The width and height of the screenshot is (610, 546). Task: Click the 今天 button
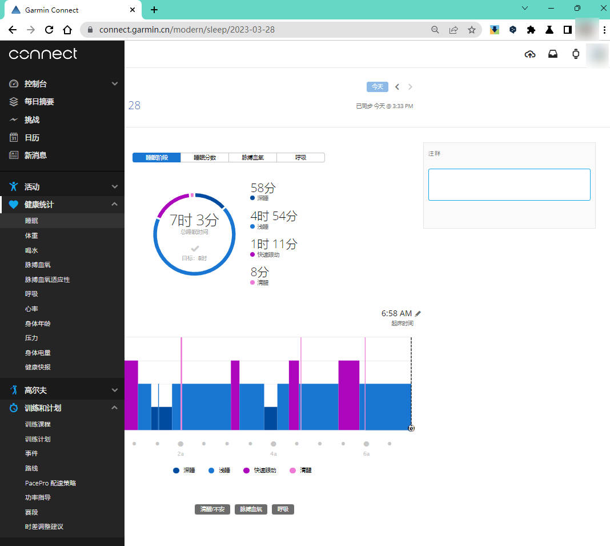click(x=377, y=87)
